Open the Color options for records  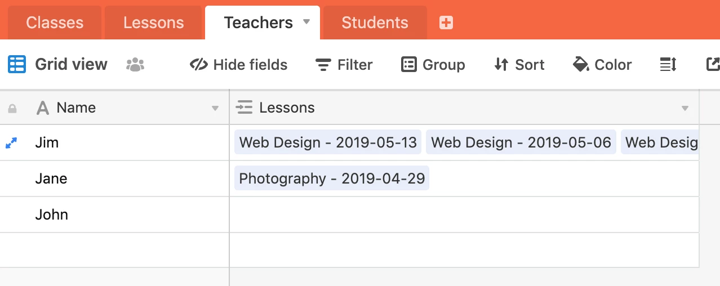[x=602, y=65]
